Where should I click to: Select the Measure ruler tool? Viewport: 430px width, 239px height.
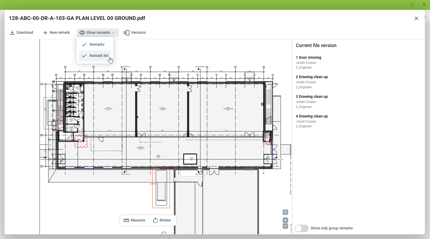(126, 220)
